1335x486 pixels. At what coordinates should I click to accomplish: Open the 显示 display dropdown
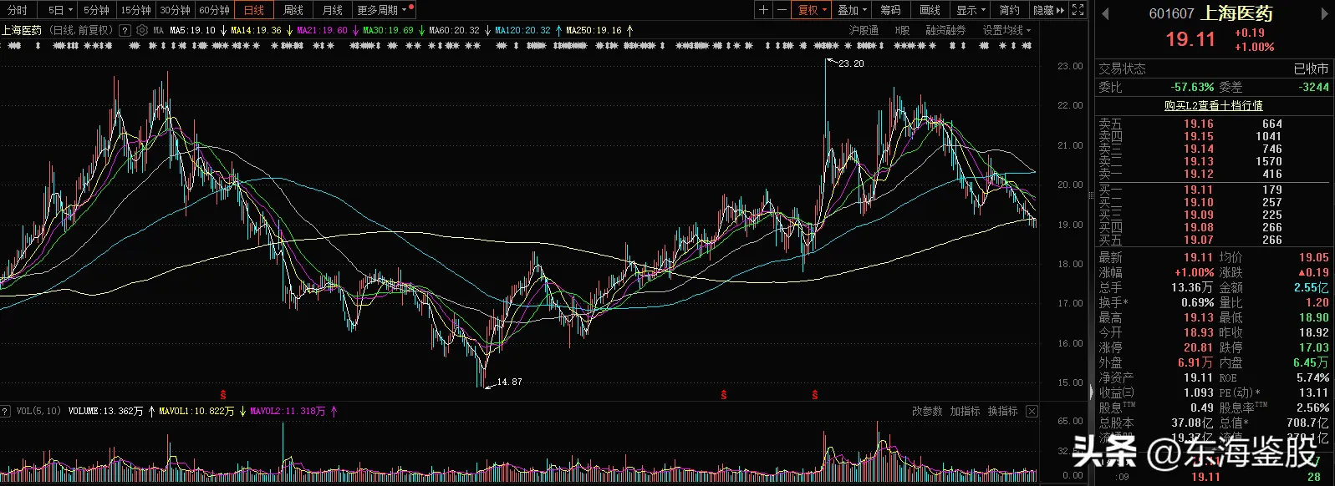point(971,10)
